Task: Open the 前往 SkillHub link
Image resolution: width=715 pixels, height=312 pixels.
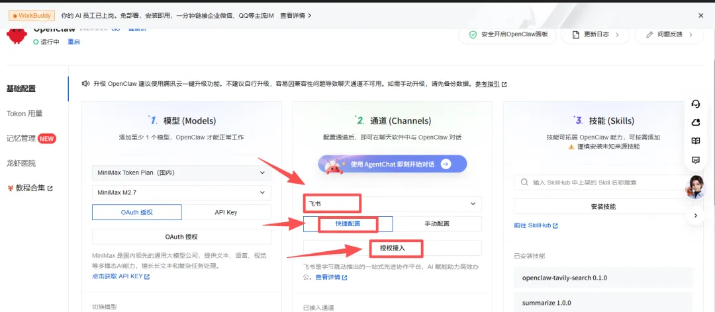Action: (536, 225)
